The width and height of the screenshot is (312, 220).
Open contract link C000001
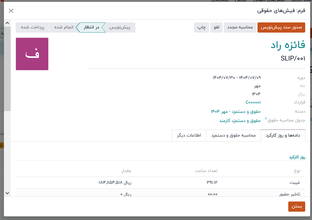pyautogui.click(x=253, y=102)
